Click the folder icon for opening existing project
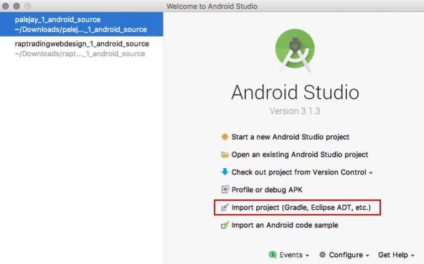The height and width of the screenshot is (264, 424). [x=225, y=155]
